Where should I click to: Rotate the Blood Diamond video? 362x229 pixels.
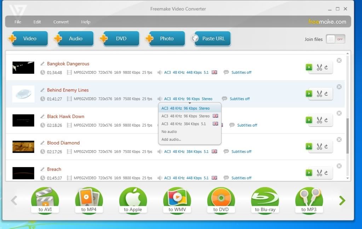326,147
